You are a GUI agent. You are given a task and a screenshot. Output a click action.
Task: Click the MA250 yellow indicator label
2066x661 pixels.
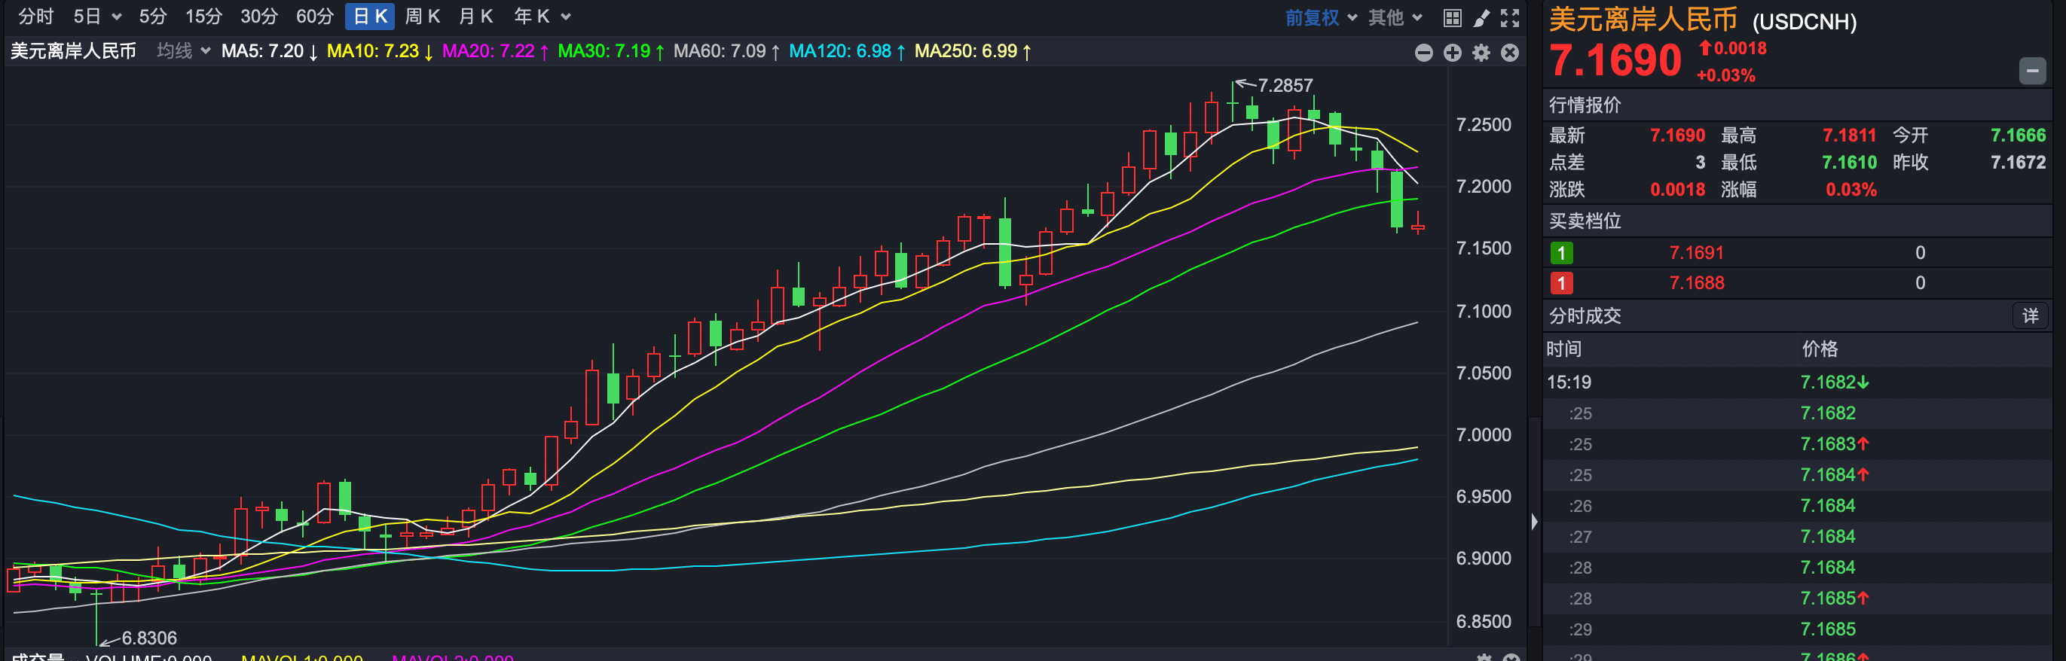pyautogui.click(x=972, y=51)
